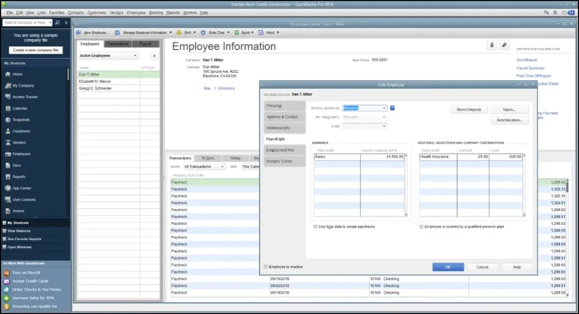Open the Calendar shortcut
The image size is (579, 314).
(20, 108)
